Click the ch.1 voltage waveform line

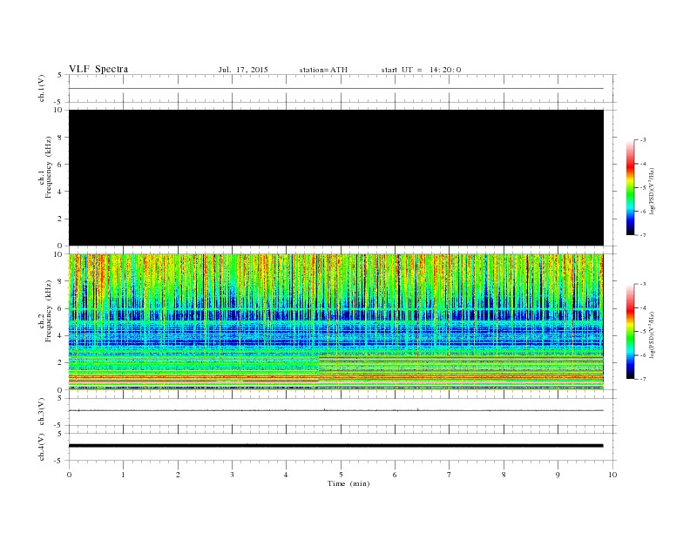point(336,88)
